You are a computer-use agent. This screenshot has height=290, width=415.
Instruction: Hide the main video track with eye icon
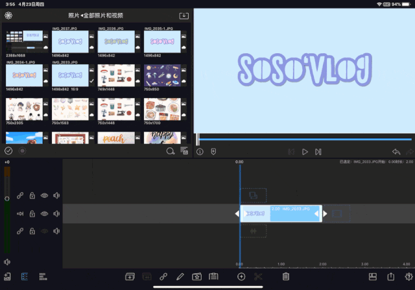tap(44, 213)
